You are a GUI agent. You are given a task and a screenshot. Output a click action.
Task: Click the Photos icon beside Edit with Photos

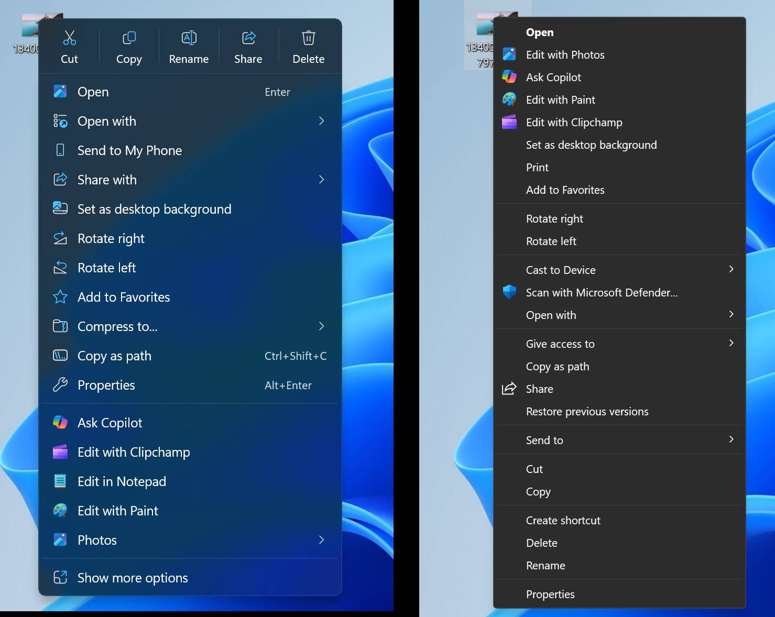point(509,54)
